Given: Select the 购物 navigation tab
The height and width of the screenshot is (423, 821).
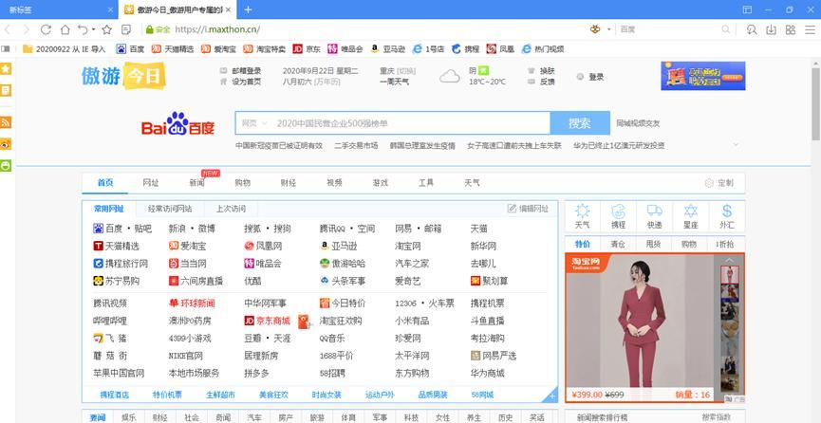Looking at the screenshot, I should (242, 183).
